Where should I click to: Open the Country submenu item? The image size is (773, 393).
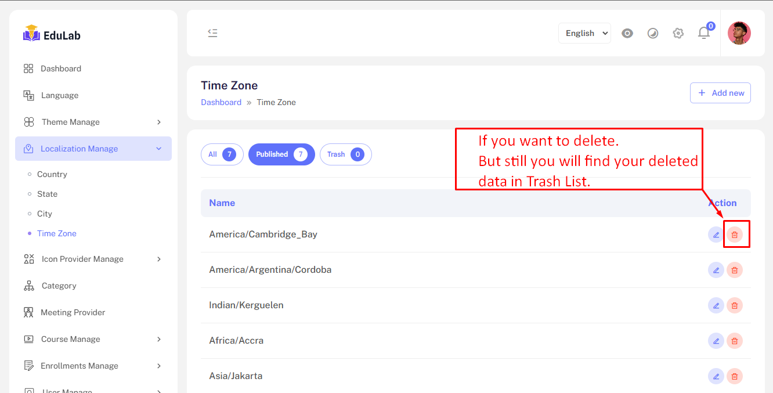52,174
